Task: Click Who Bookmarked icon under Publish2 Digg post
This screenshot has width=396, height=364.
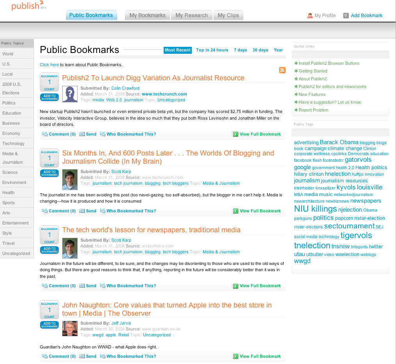Action: coord(103,134)
